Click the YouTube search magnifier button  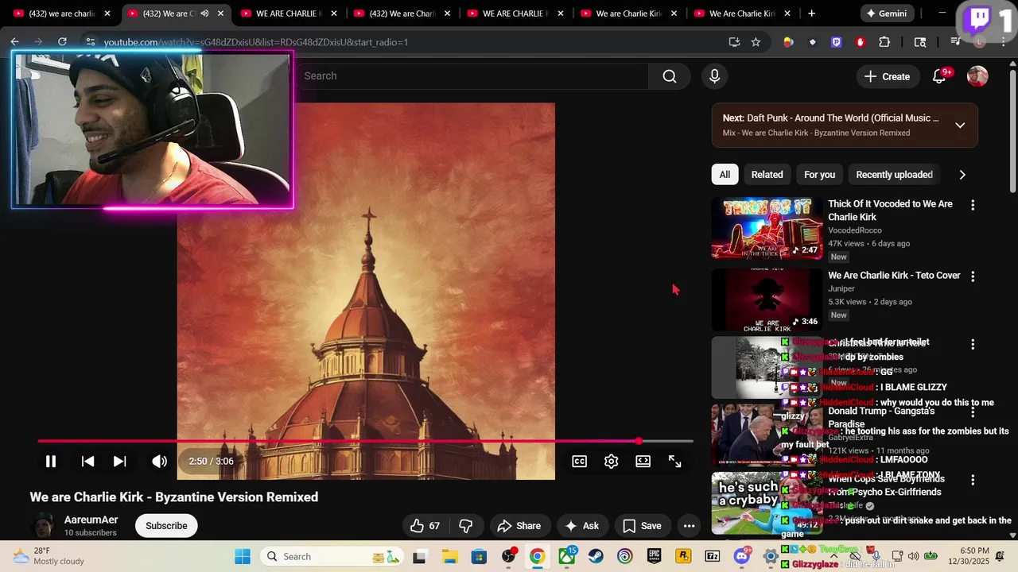tap(670, 76)
